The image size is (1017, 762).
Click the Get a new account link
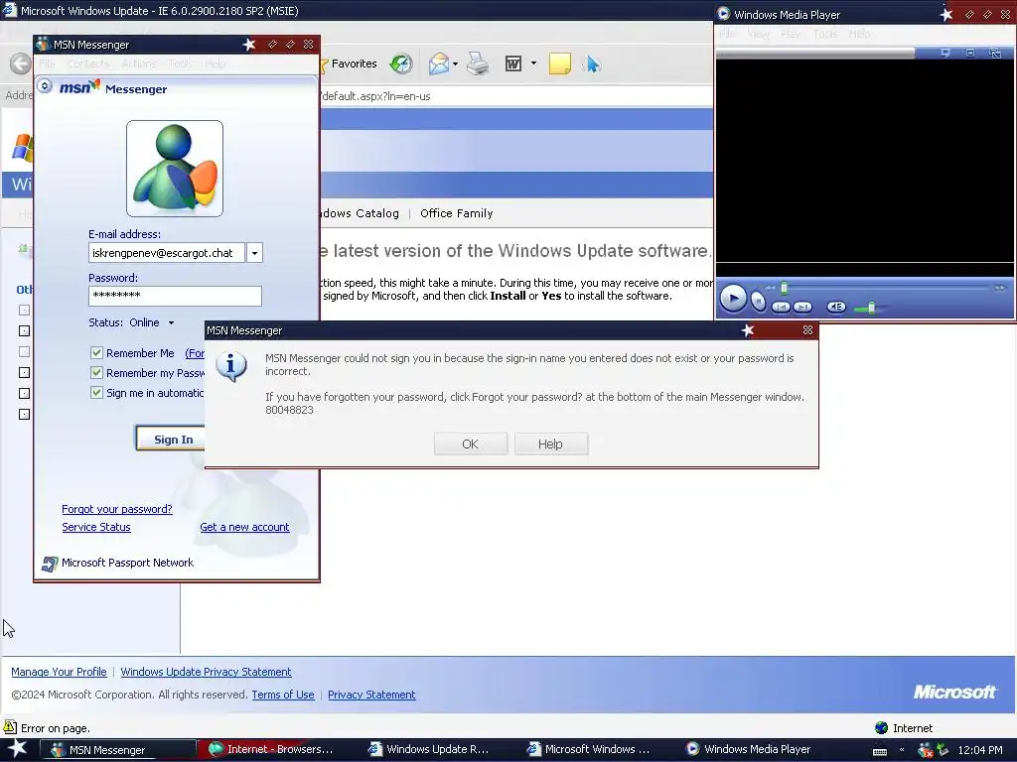244,527
